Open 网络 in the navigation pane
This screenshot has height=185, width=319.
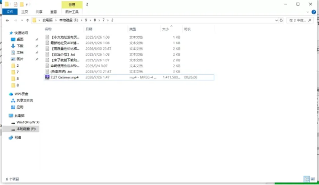pyautogui.click(x=18, y=138)
